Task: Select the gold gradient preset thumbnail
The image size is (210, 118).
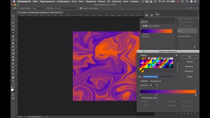Action: pos(142,70)
